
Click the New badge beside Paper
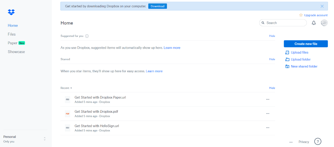22,43
